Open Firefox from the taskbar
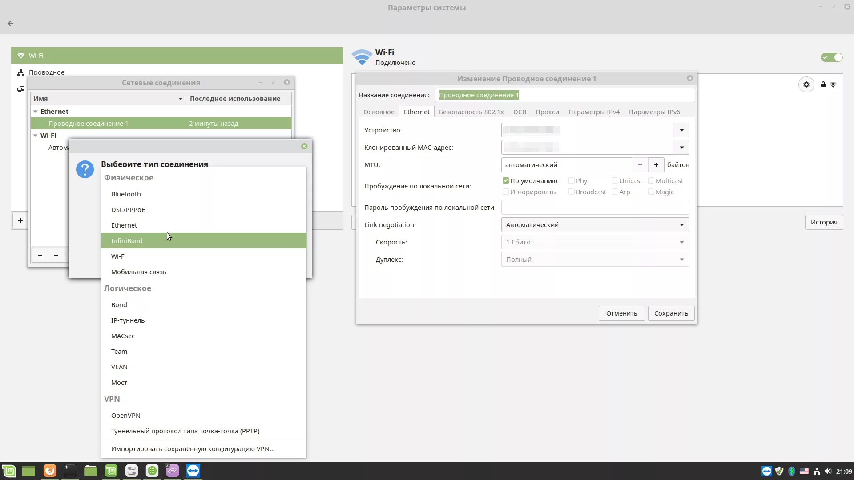Viewport: 854px width, 480px height. 50,471
